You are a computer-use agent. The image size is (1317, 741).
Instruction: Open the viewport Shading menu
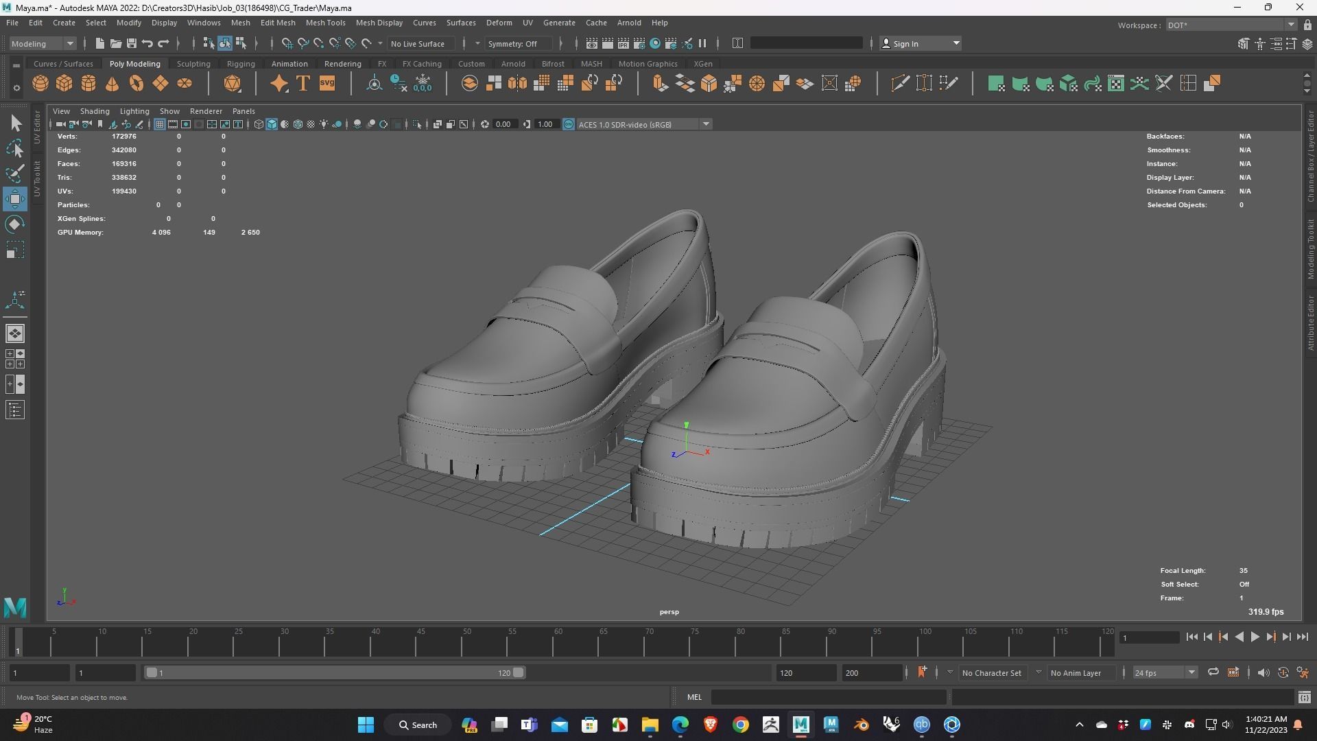point(95,110)
